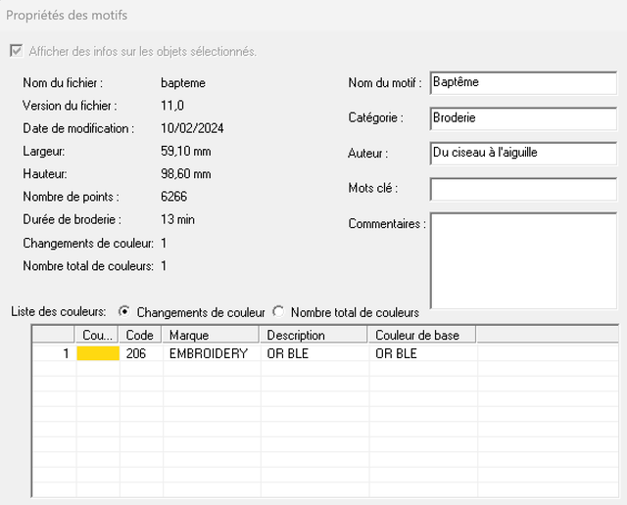Image resolution: width=627 pixels, height=505 pixels.
Task: Click the 'Catégorie' field containing Broderie
Action: [x=523, y=117]
